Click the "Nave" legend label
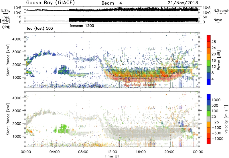This screenshot has height=158, width=229. 218,20
